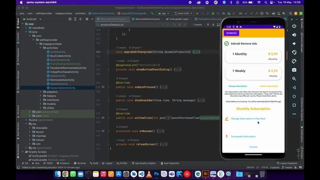Collapse the activities folder in project tree
The image size is (320, 180).
coord(40,48)
